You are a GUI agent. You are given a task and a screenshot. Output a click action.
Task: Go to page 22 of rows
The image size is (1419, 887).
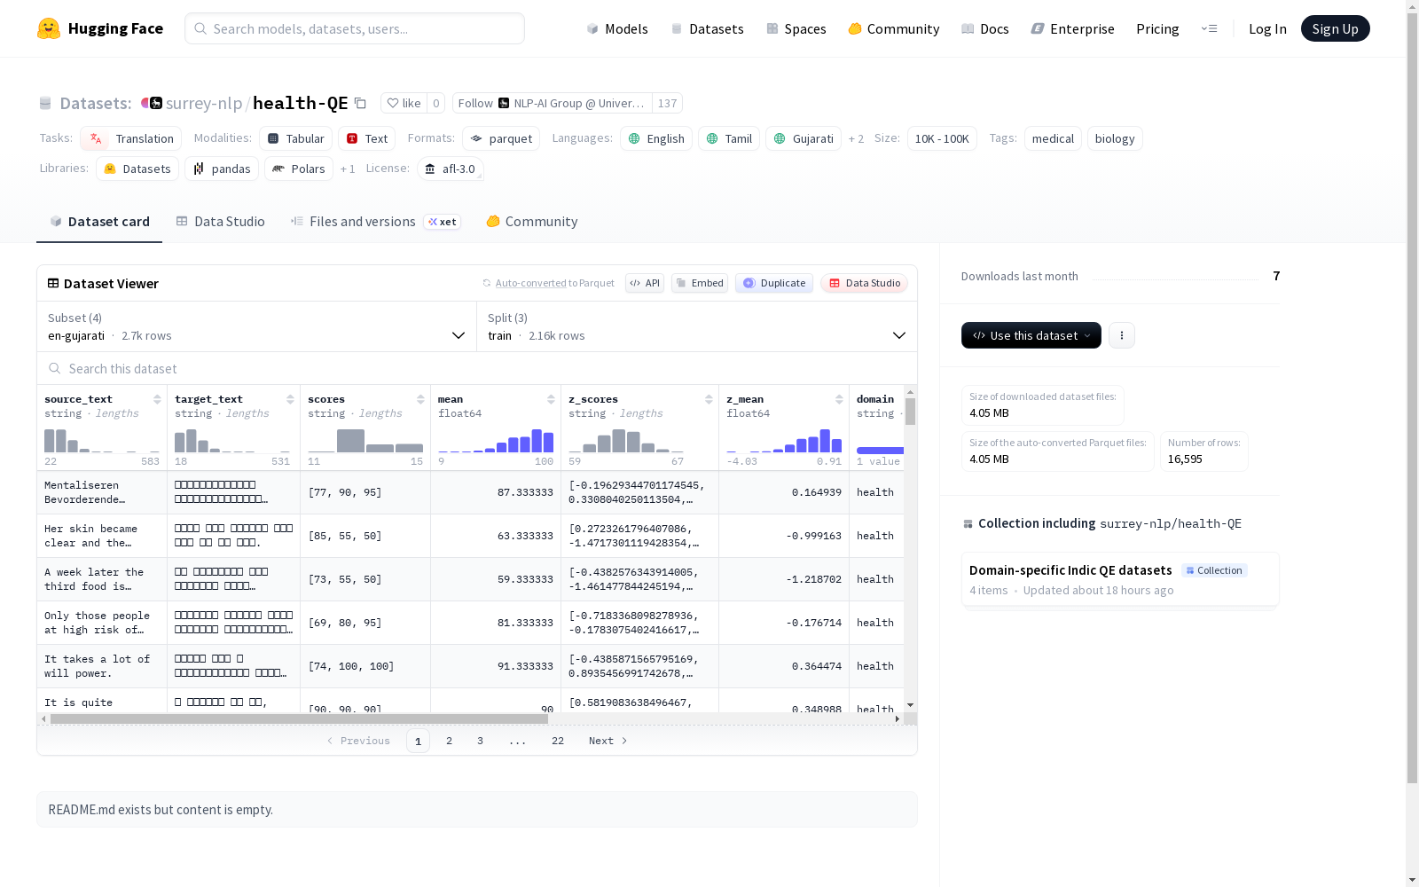tap(557, 741)
